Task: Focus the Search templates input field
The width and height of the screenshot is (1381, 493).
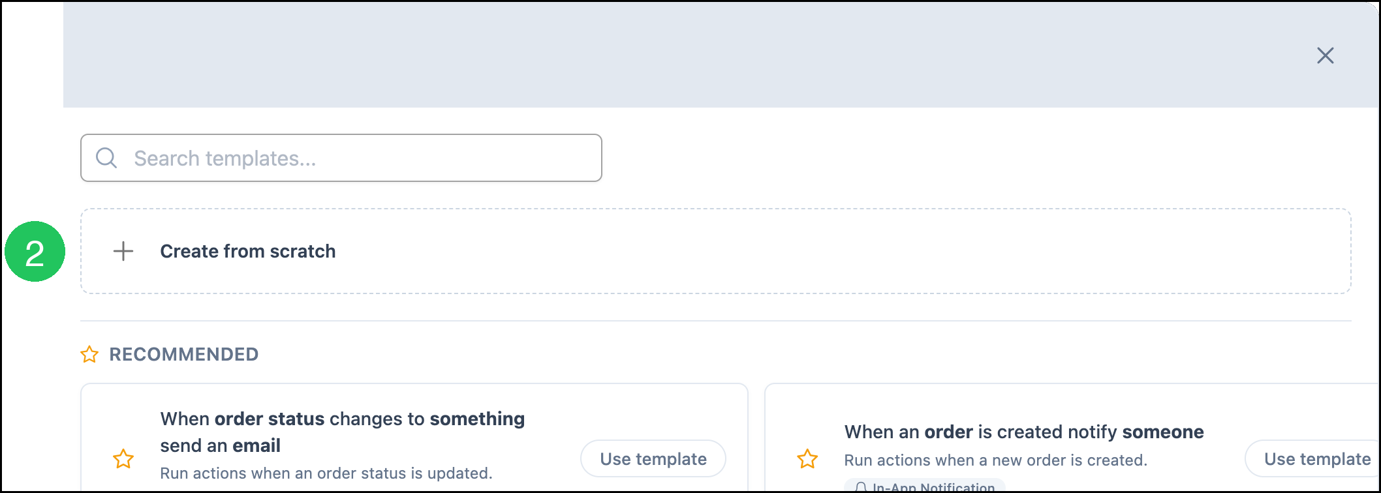Action: [x=341, y=158]
